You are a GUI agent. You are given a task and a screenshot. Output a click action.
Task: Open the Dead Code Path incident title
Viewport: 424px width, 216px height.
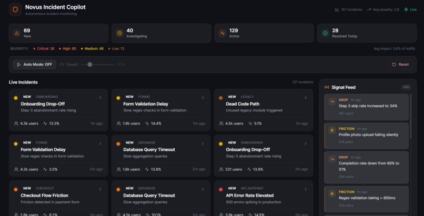click(x=243, y=104)
